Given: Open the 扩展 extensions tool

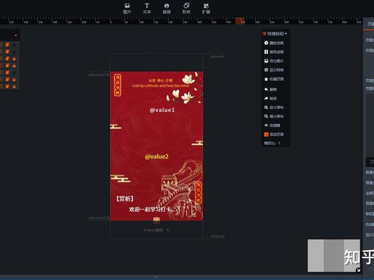Looking at the screenshot, I should click(206, 8).
